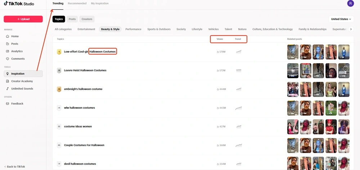This screenshot has height=170, width=360.
Task: Click the rank 3 bronze badge
Action: (x=59, y=89)
